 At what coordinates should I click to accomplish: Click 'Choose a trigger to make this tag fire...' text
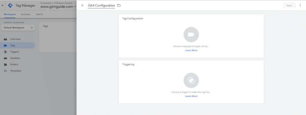(191, 92)
